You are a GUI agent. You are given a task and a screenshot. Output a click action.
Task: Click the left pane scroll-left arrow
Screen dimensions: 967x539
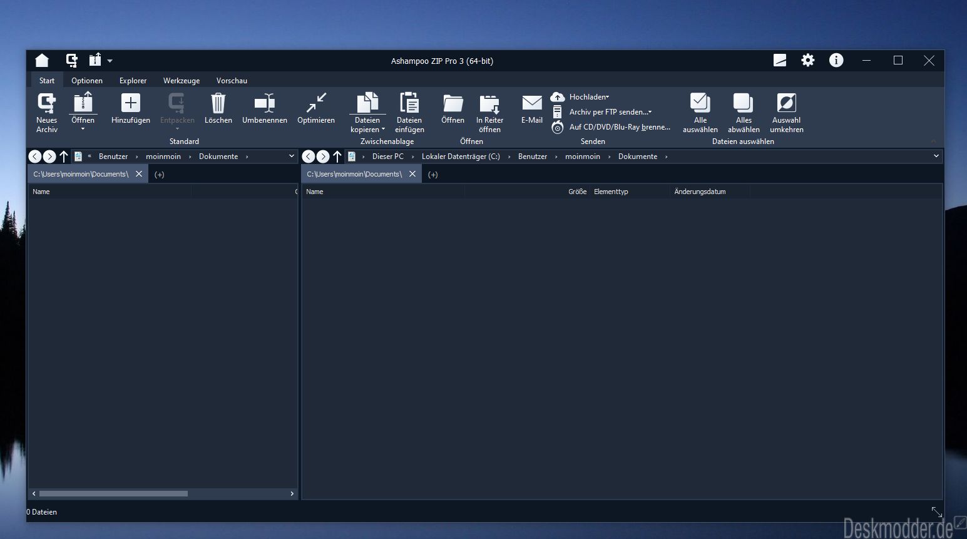(x=34, y=493)
